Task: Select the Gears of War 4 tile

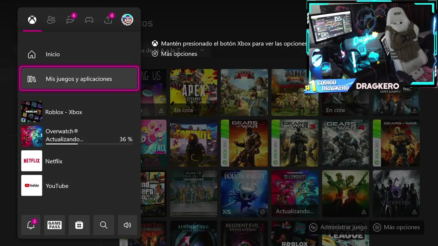Action: click(346, 143)
